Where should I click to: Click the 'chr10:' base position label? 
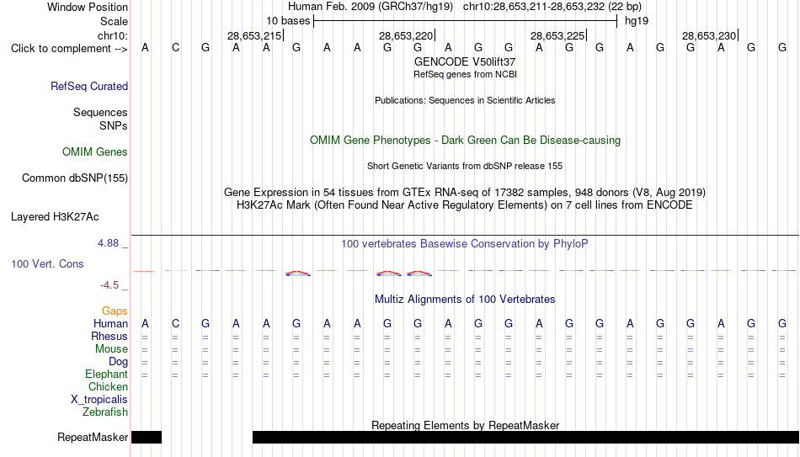[113, 35]
